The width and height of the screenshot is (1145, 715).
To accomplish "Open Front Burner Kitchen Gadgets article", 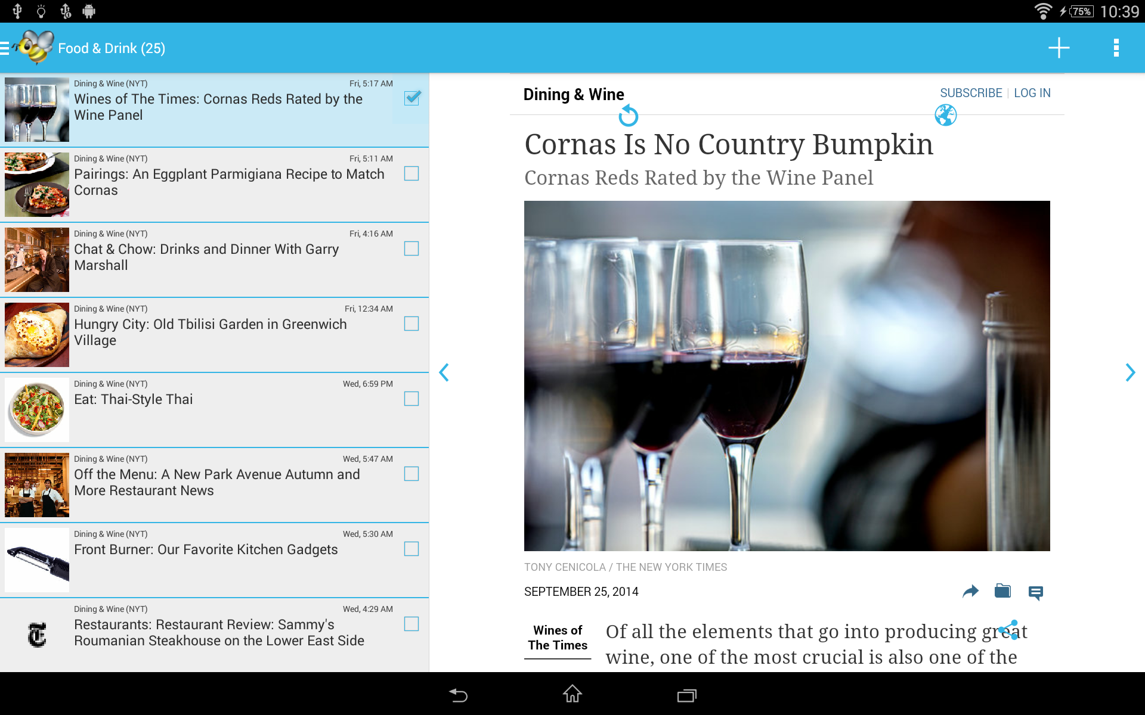I will pyautogui.click(x=215, y=560).
